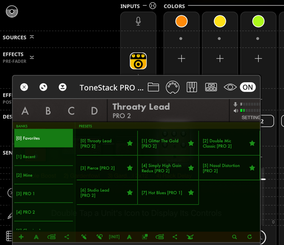
Task: Select the [4] PRO 2 bank
Action: pyautogui.click(x=43, y=212)
